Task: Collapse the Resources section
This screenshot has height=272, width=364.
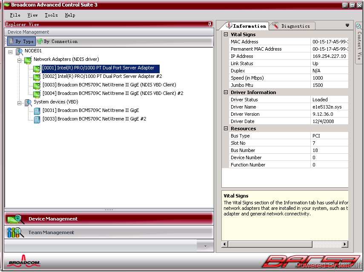Action: click(226, 129)
